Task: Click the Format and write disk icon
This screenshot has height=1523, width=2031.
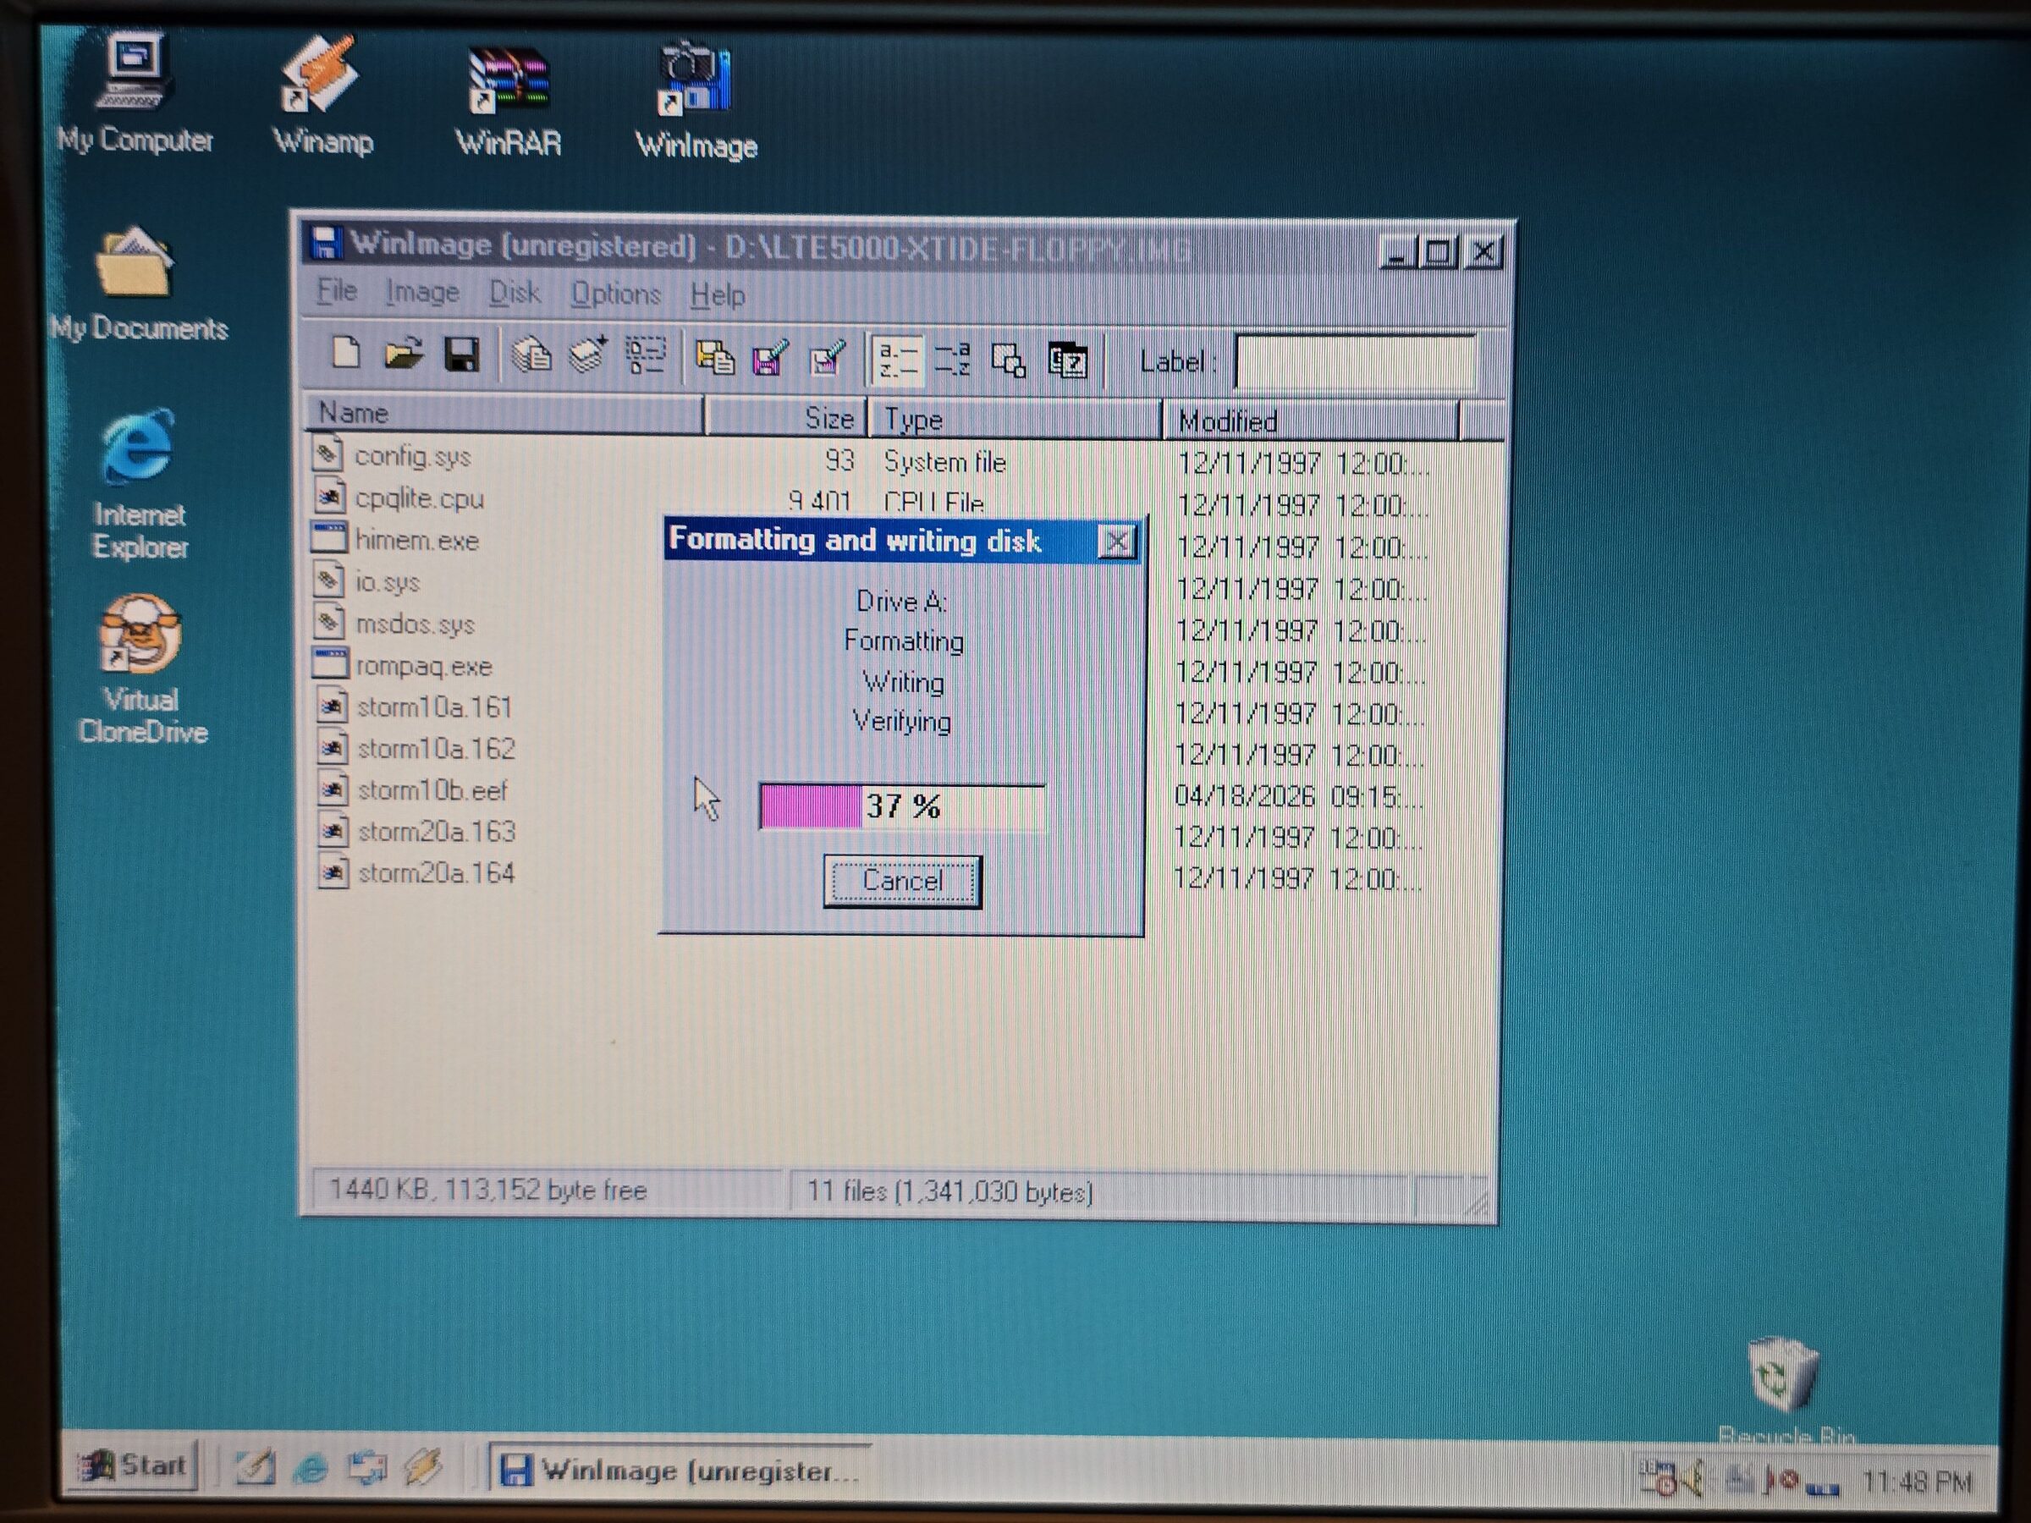Action: pos(828,359)
